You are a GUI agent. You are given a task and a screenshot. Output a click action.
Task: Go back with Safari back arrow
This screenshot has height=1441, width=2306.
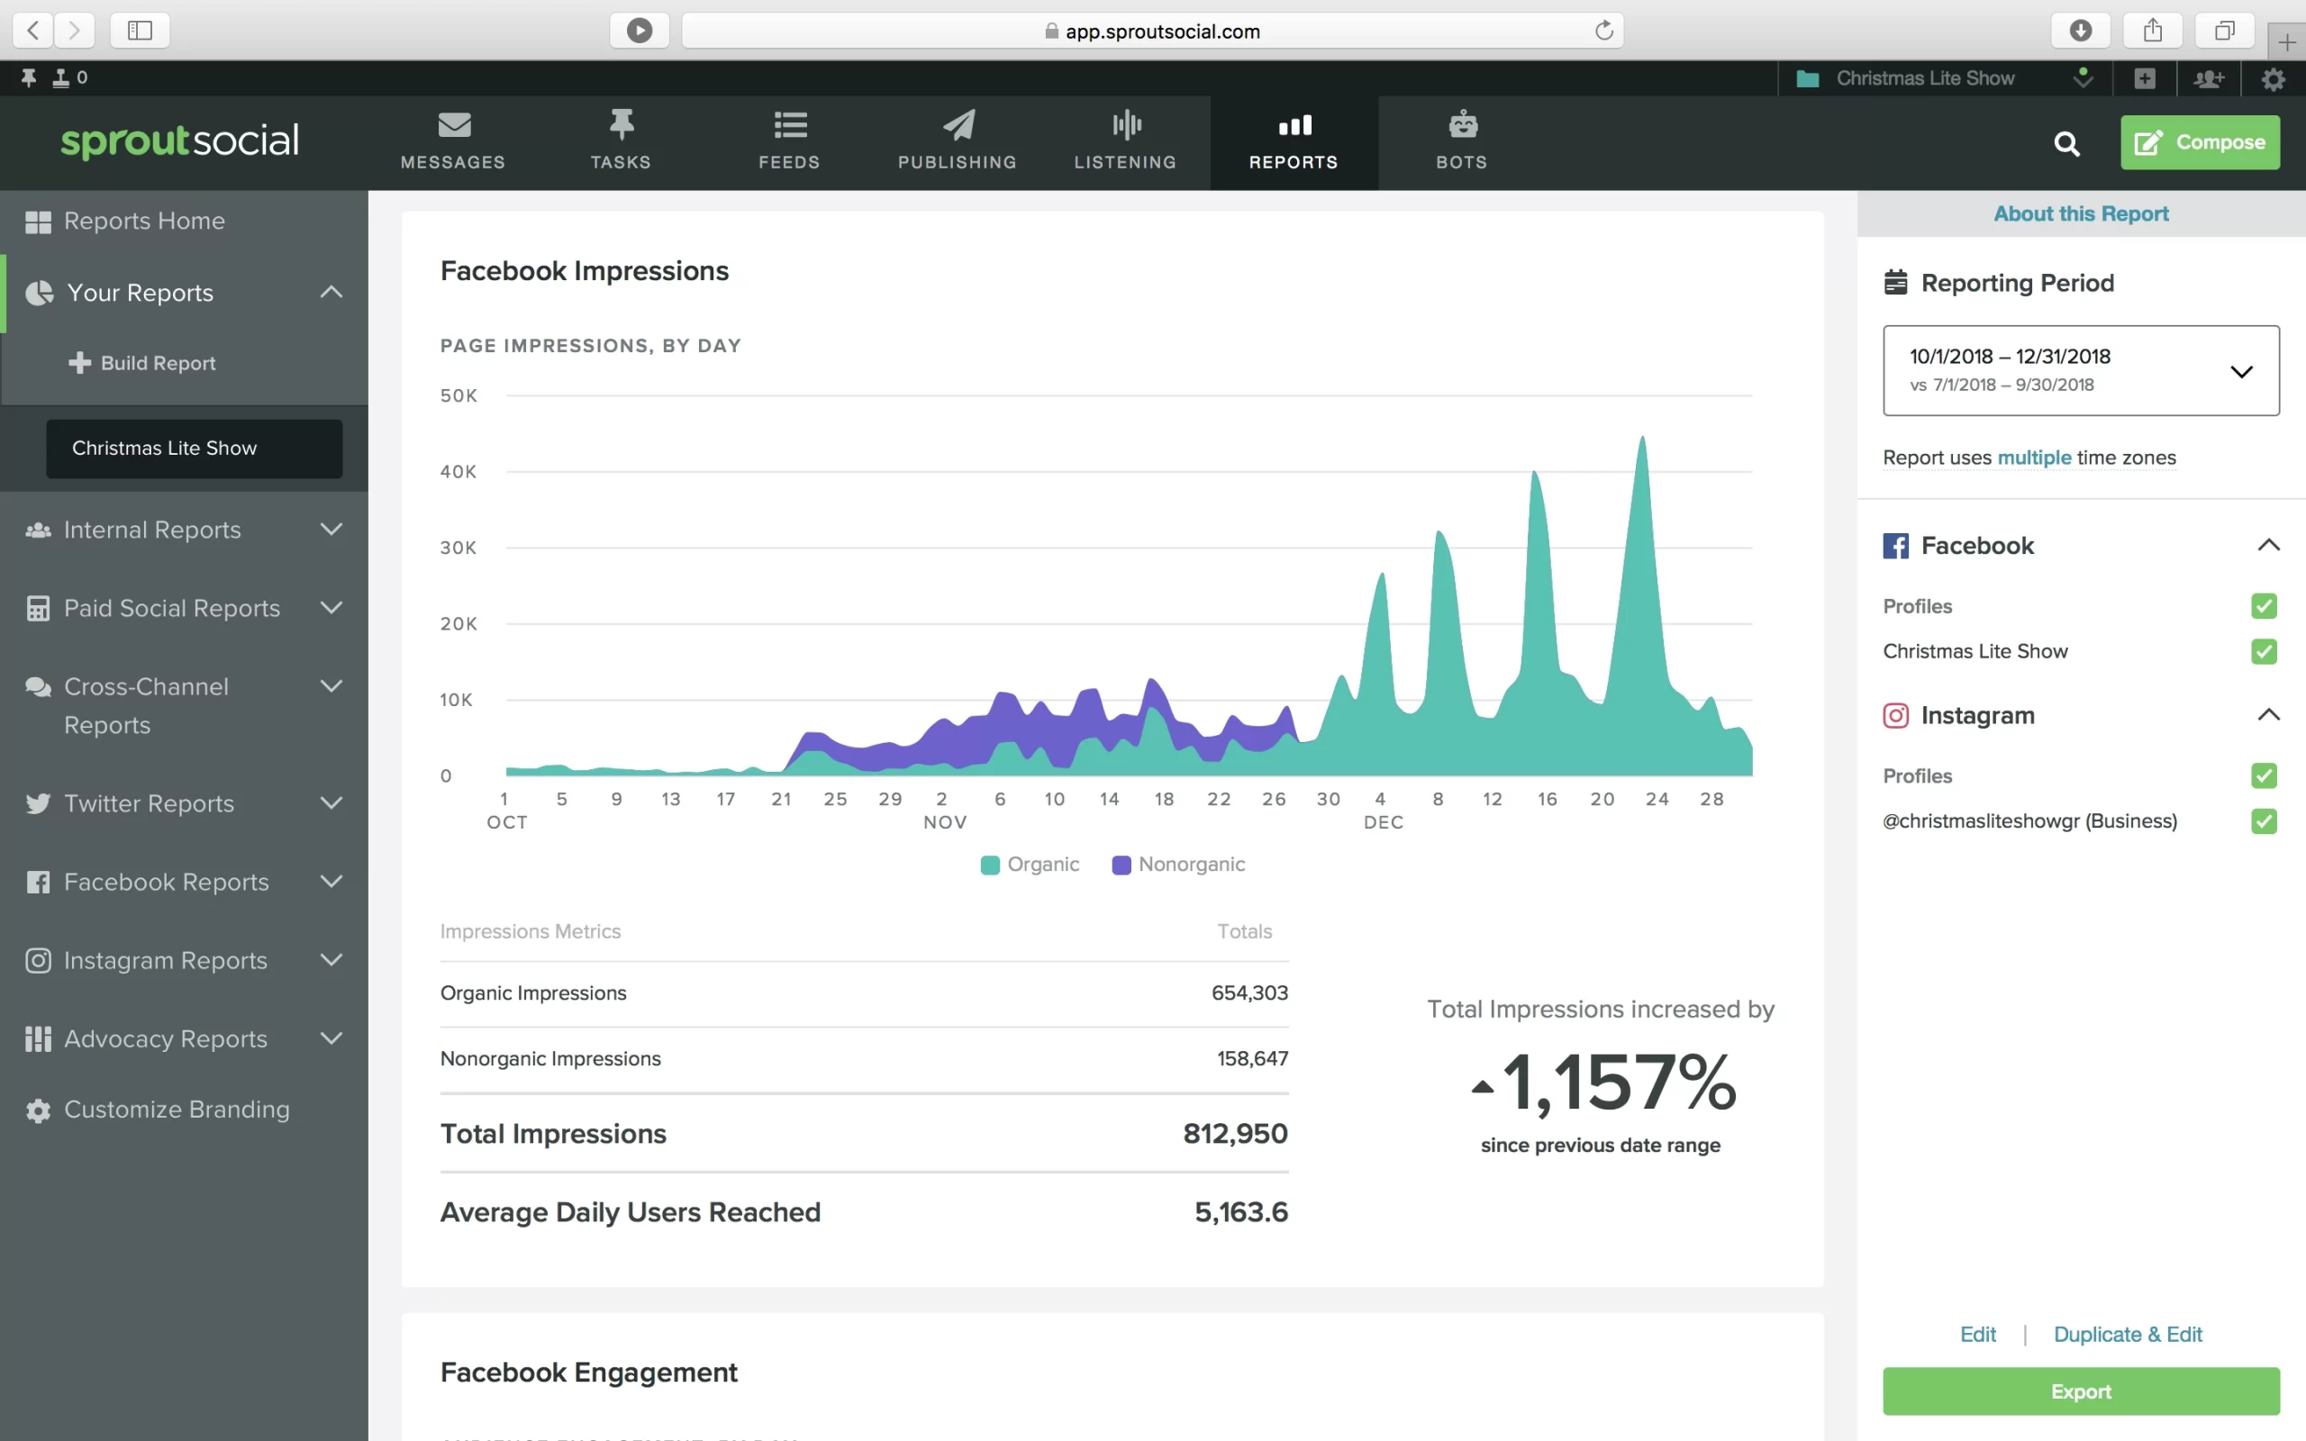pos(33,31)
